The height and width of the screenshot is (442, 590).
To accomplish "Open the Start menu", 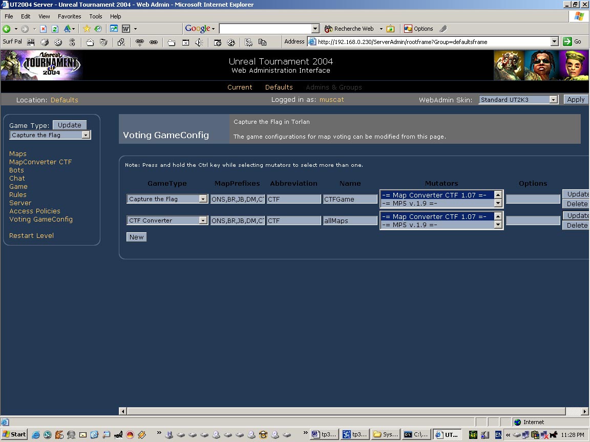I will click(14, 434).
